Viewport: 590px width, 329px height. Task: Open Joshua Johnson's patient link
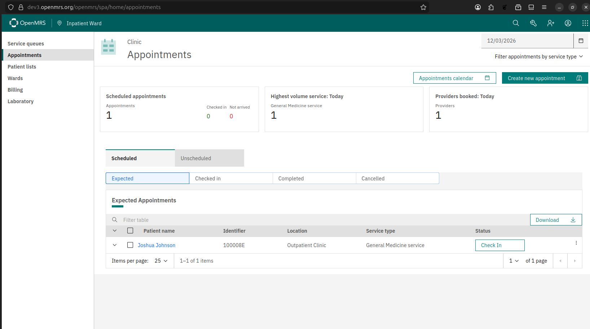(157, 245)
